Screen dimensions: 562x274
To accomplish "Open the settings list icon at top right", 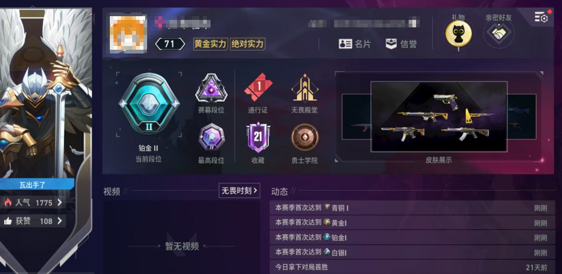I will coord(541,17).
